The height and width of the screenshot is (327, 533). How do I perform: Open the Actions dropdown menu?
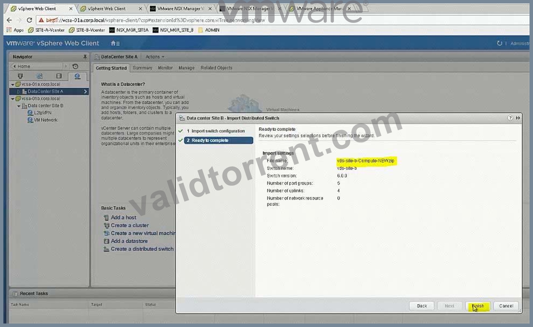(155, 57)
